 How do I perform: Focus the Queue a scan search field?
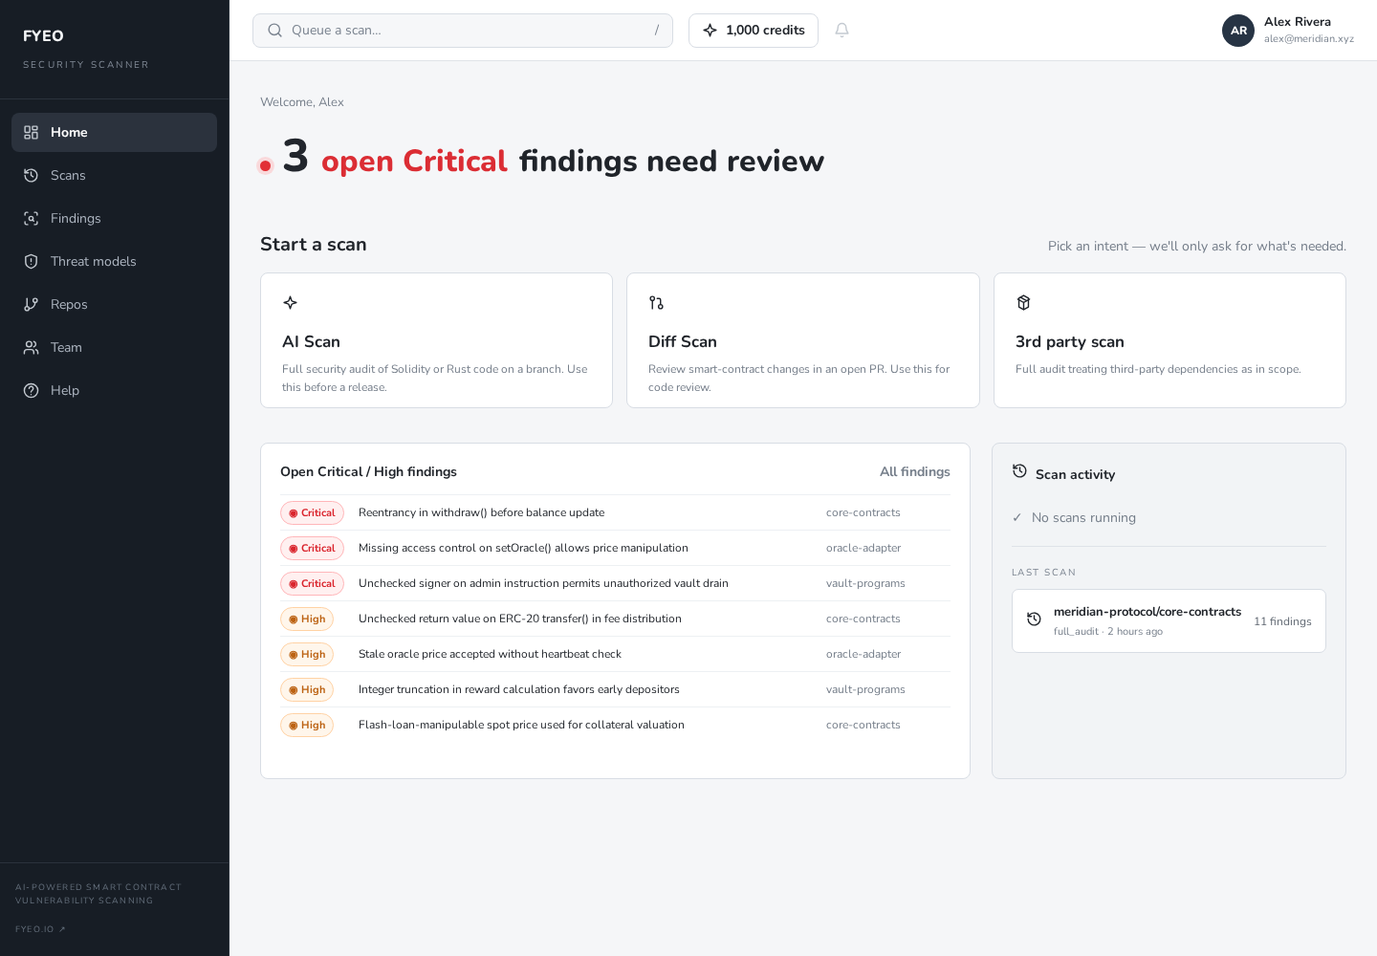463,31
